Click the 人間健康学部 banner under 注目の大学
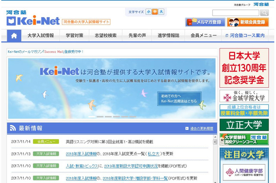This screenshot has height=183, width=276. (244, 173)
